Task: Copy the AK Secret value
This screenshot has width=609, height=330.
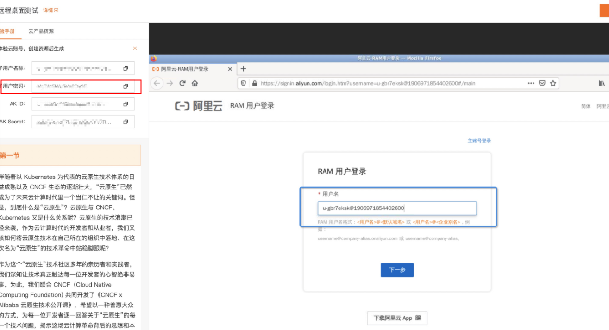Action: 126,122
